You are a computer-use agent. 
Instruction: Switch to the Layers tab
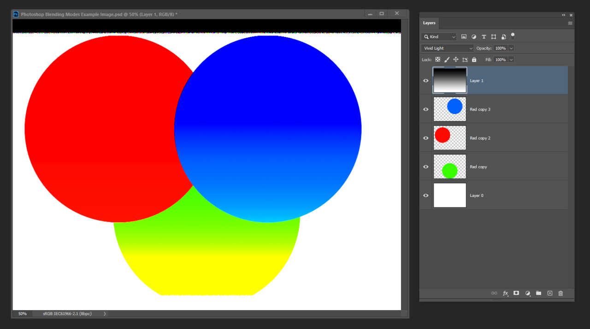point(429,23)
